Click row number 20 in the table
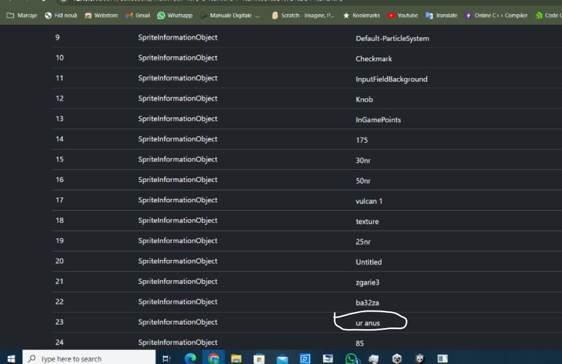 pos(60,261)
